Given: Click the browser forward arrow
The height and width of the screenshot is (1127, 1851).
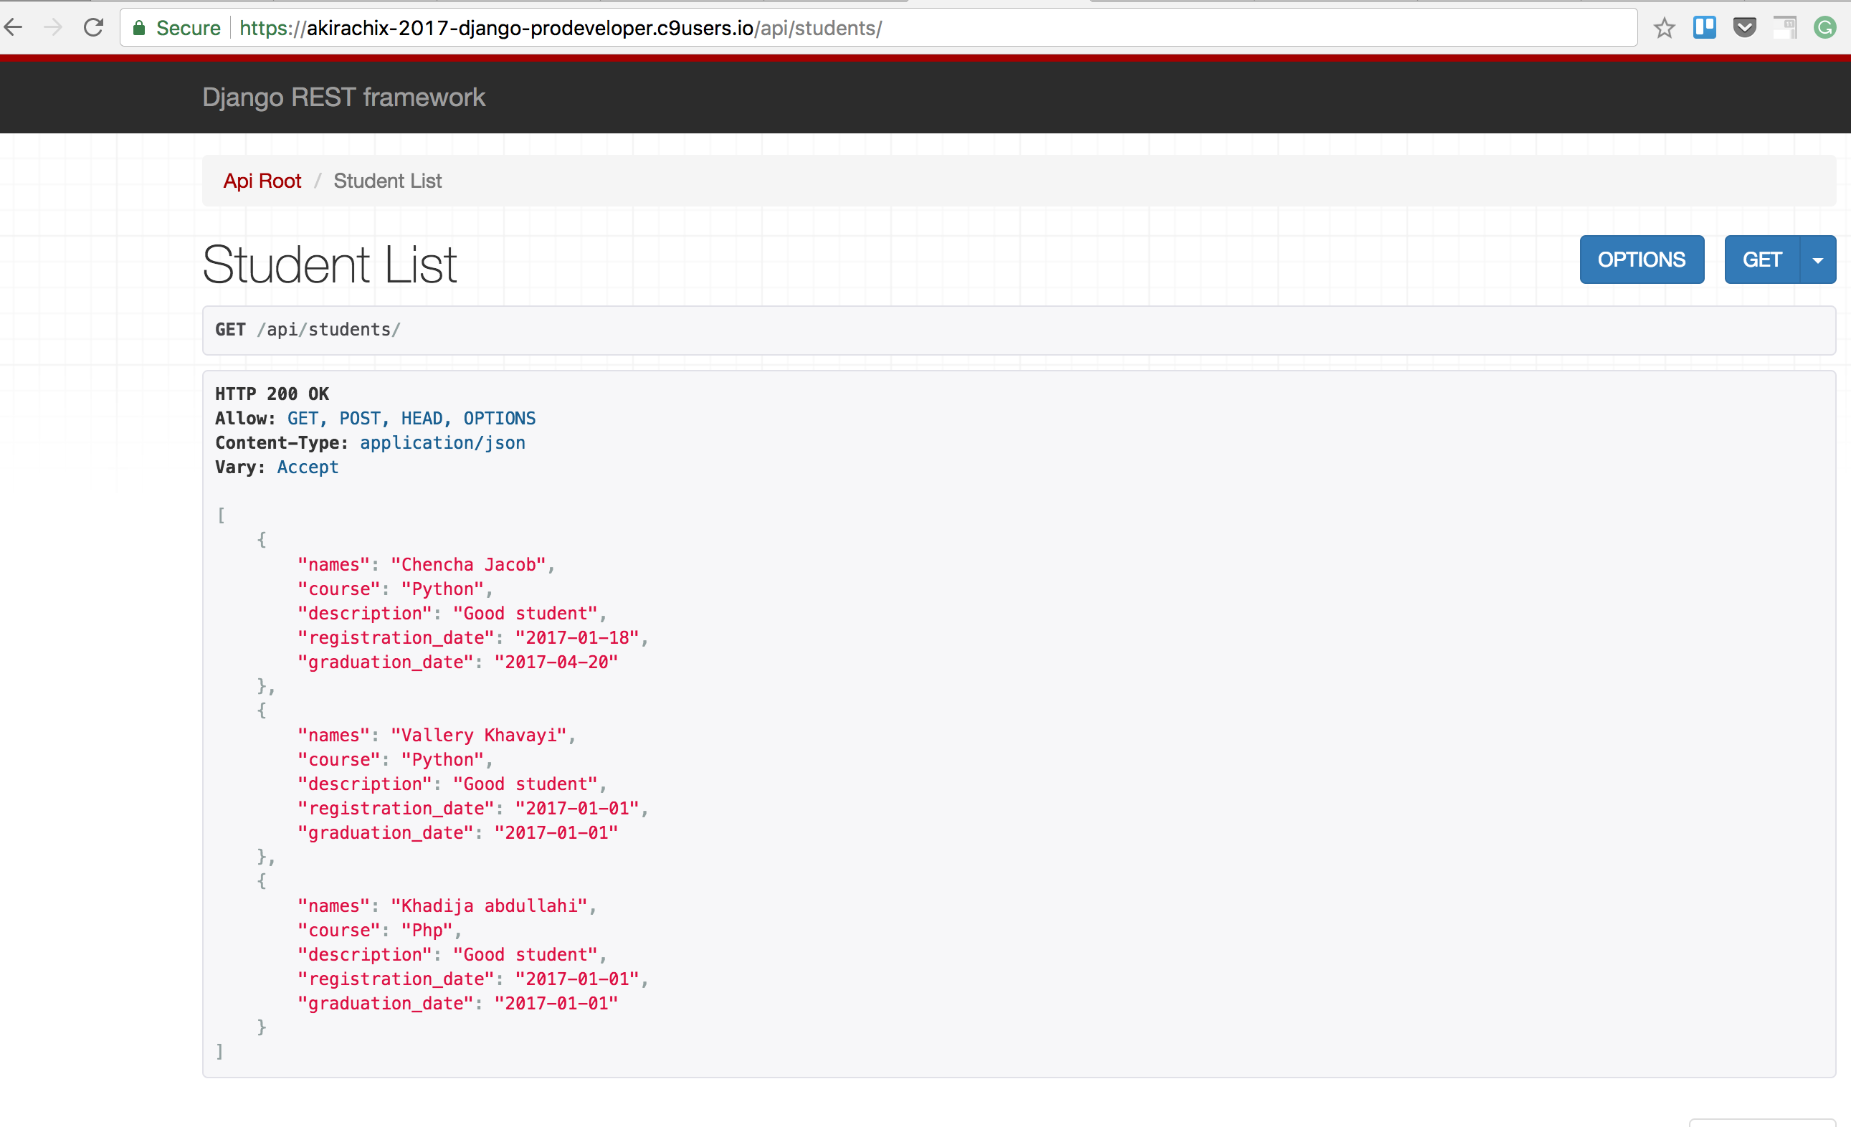Looking at the screenshot, I should click(52, 28).
